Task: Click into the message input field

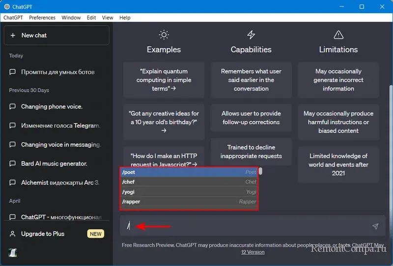Action: tap(246, 226)
